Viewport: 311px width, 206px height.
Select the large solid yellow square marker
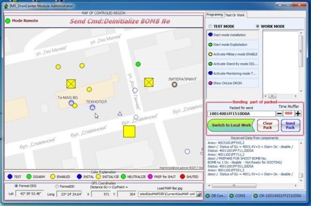[x=129, y=131]
